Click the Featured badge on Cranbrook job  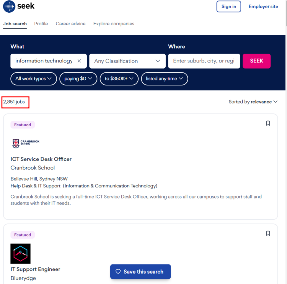point(23,125)
